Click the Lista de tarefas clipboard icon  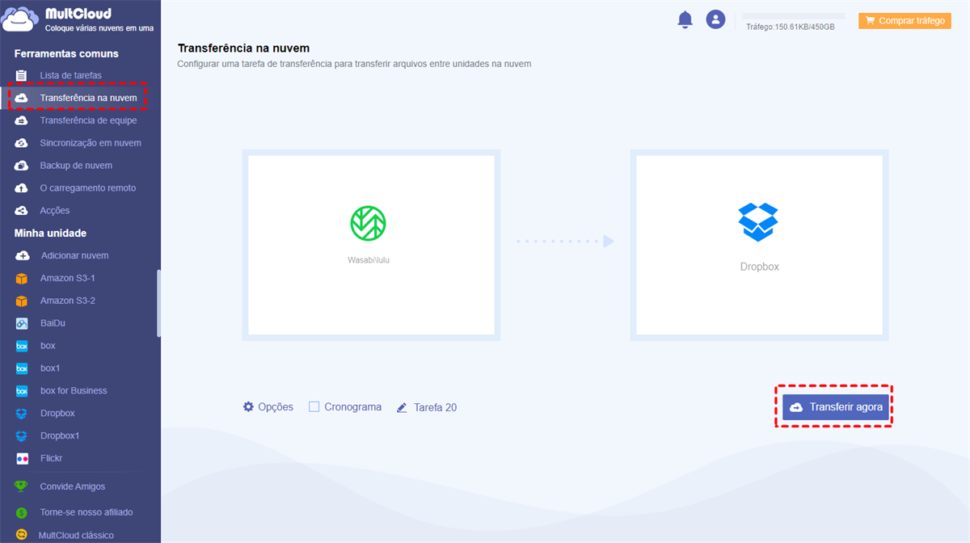pos(22,75)
